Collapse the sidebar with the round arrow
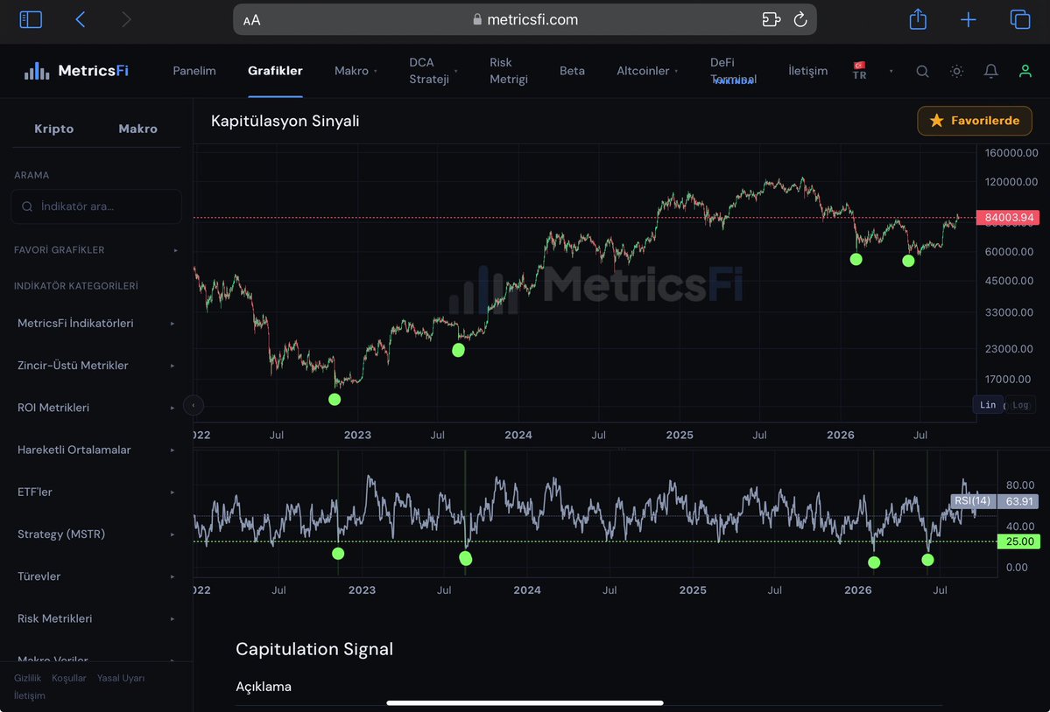 click(x=194, y=405)
